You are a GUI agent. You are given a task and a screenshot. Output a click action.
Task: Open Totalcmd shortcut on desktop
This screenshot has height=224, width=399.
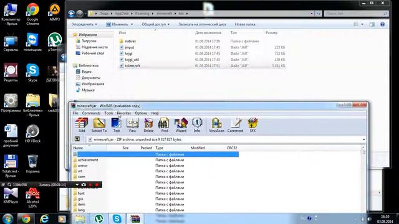[11, 166]
